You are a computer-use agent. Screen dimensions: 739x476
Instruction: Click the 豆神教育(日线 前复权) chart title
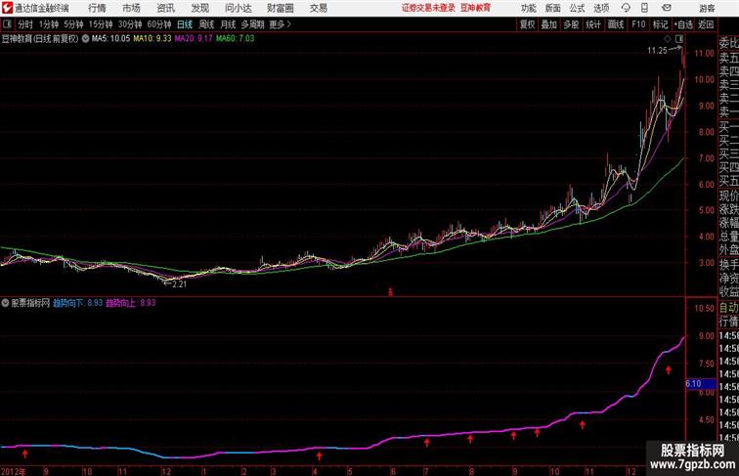40,39
